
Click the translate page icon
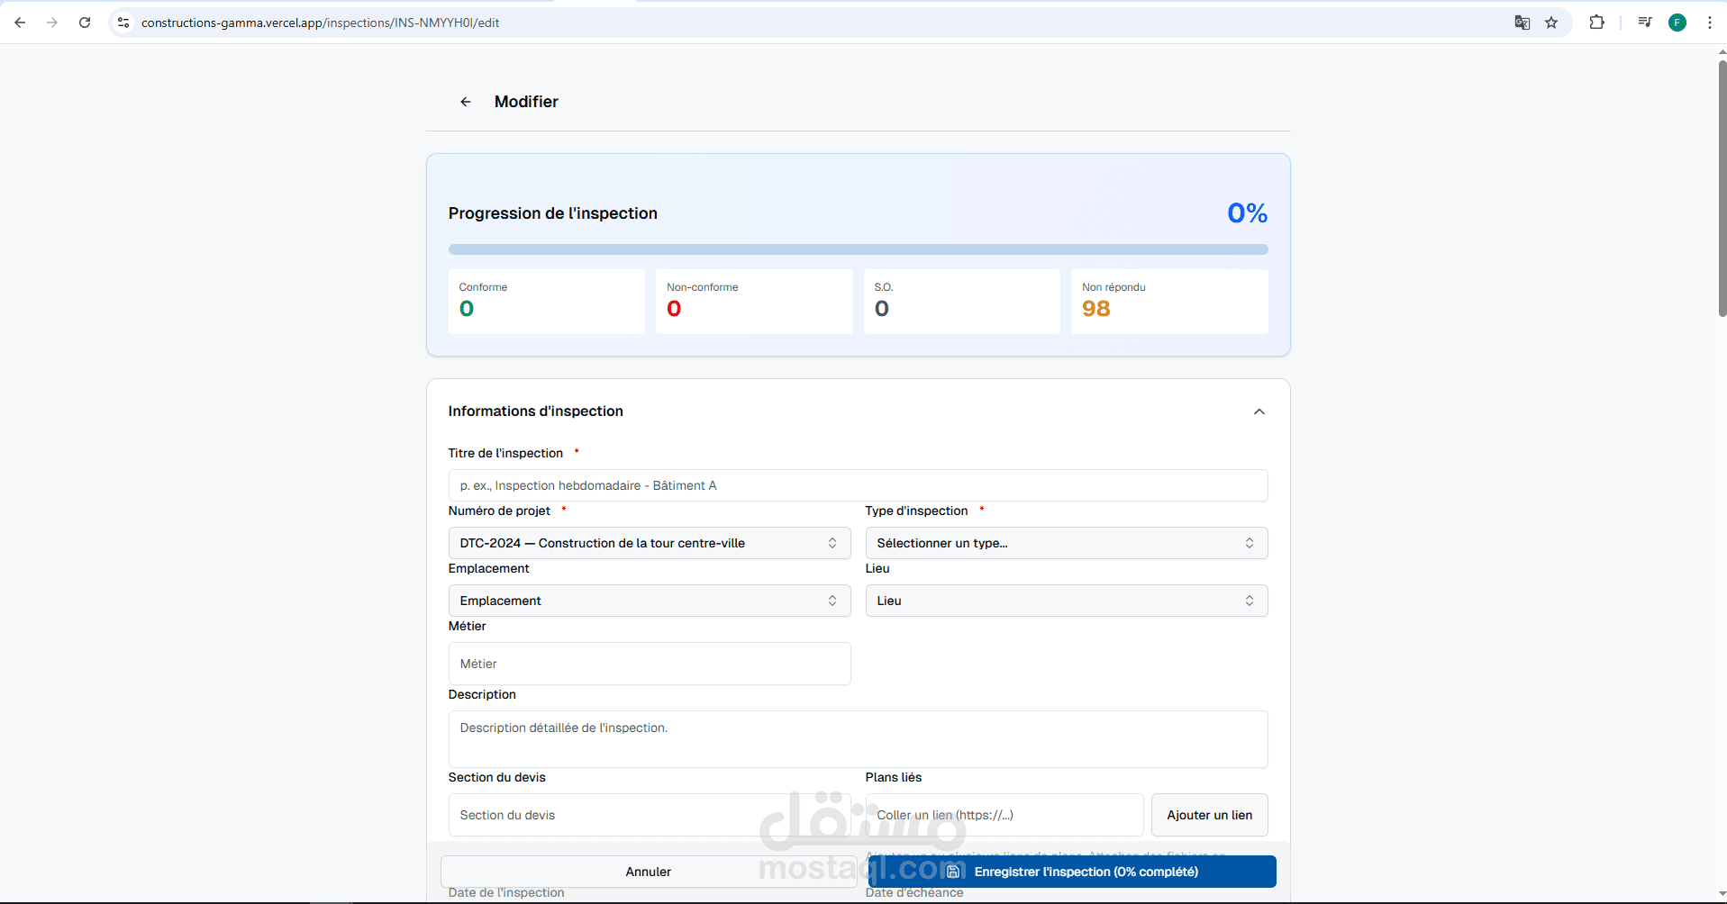1522,23
